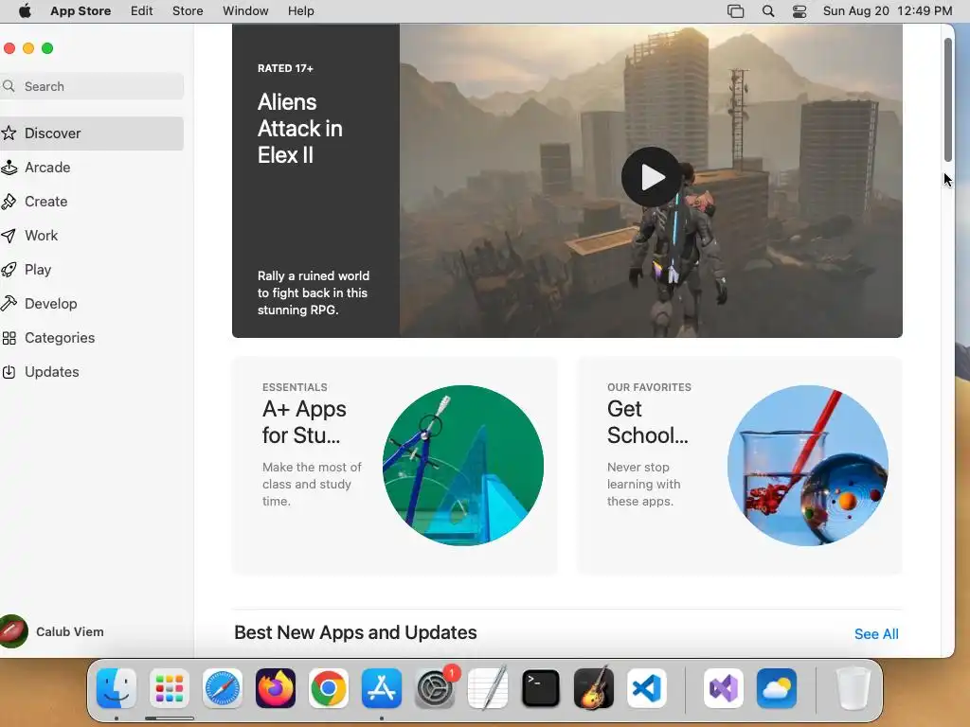Click the screen mirroring menu bar icon

pyautogui.click(x=735, y=11)
